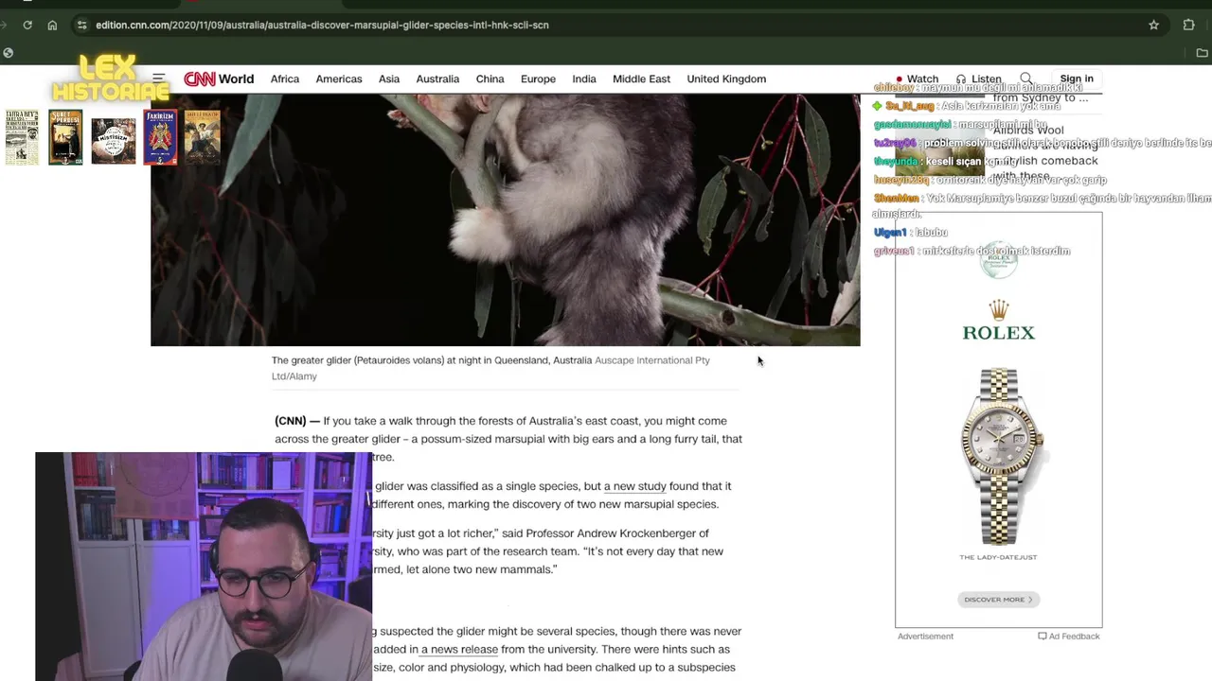
Task: Click the CNN logo
Action: pyautogui.click(x=199, y=79)
